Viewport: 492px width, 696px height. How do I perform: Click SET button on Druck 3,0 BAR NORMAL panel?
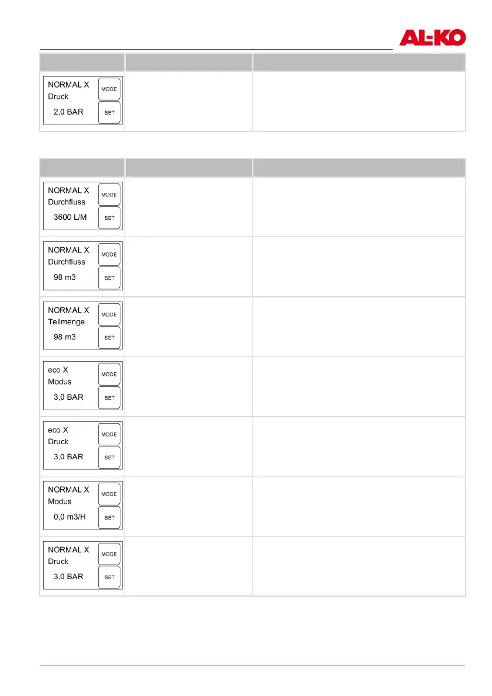coord(109,577)
